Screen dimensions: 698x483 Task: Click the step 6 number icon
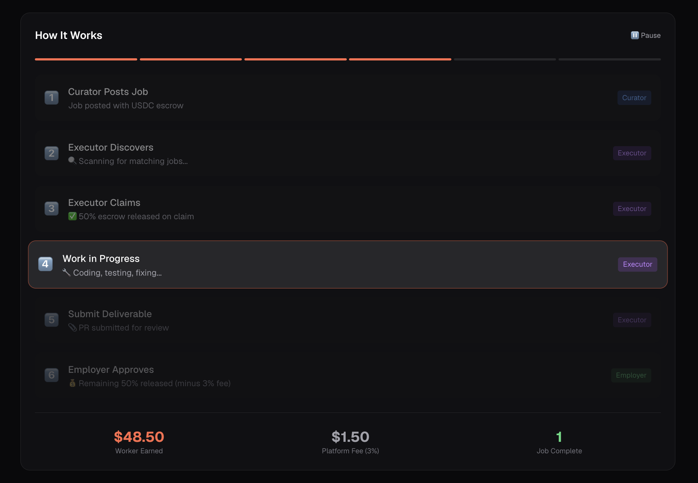(52, 375)
